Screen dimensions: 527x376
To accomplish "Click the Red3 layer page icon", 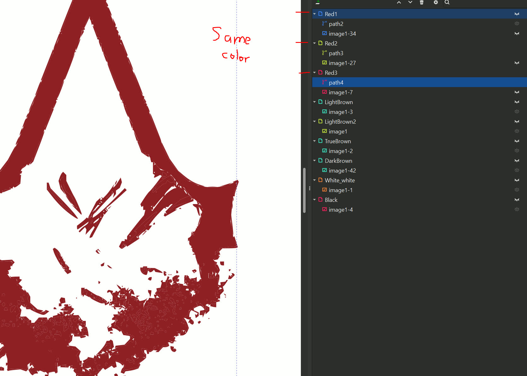I will [x=320, y=72].
